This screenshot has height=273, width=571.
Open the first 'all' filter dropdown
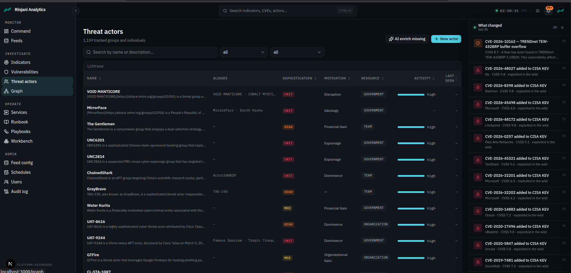point(244,52)
